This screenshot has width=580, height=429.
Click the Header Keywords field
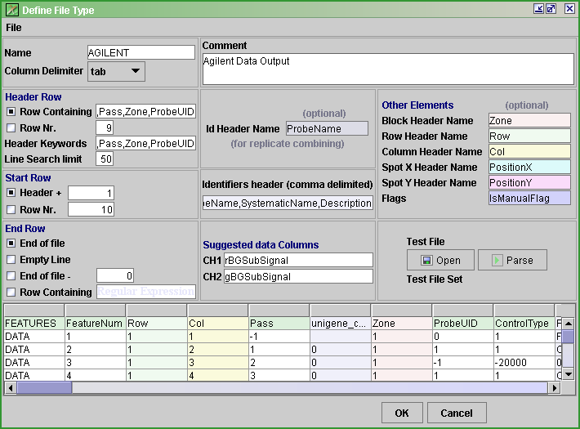[145, 143]
